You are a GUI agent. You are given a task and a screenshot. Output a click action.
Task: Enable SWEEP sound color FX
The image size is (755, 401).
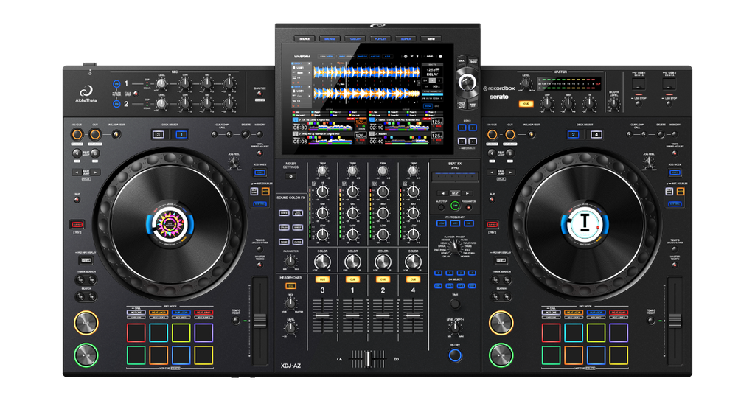point(298,227)
